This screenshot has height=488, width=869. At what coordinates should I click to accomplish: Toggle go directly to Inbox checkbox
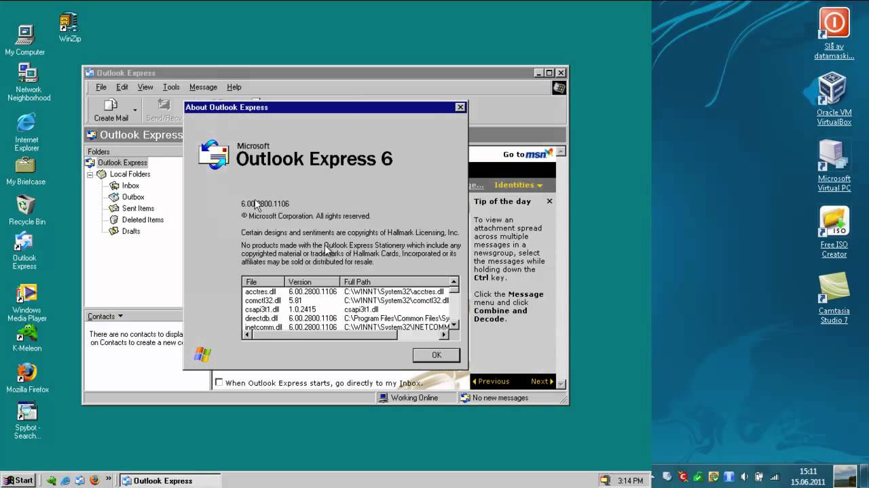[x=219, y=383]
